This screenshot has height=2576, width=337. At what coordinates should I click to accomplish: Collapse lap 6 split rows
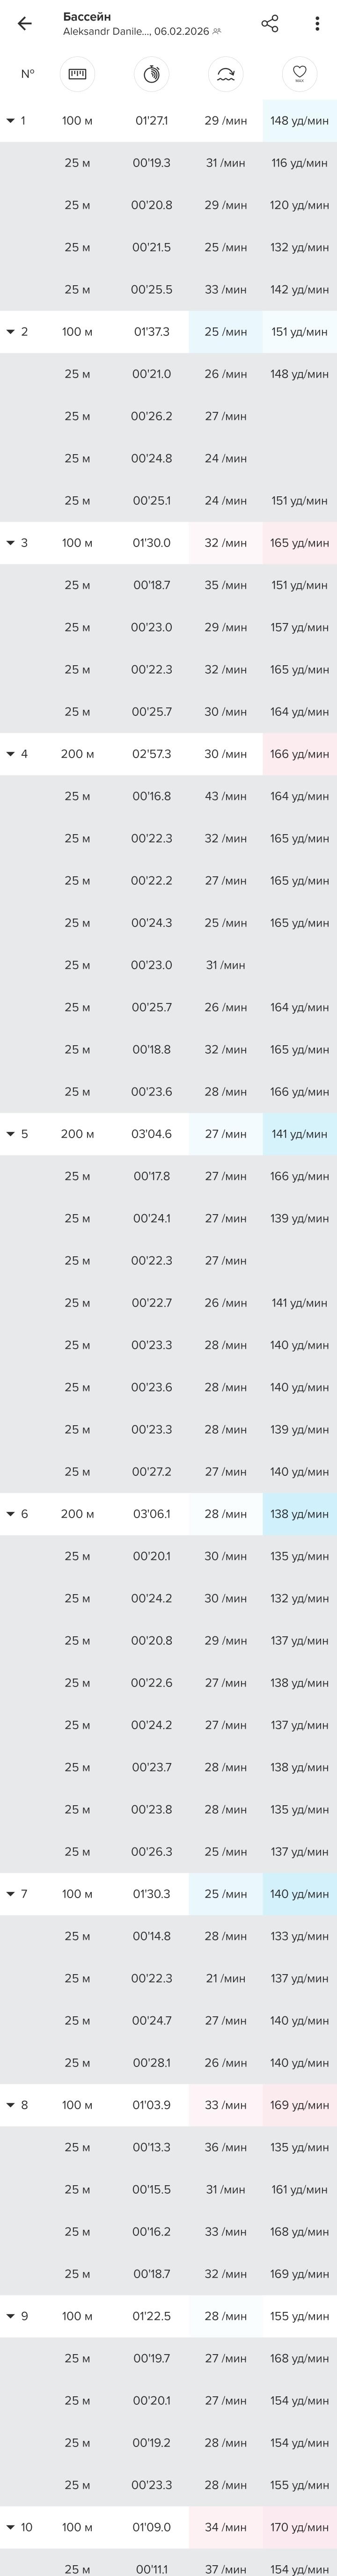coord(11,1514)
